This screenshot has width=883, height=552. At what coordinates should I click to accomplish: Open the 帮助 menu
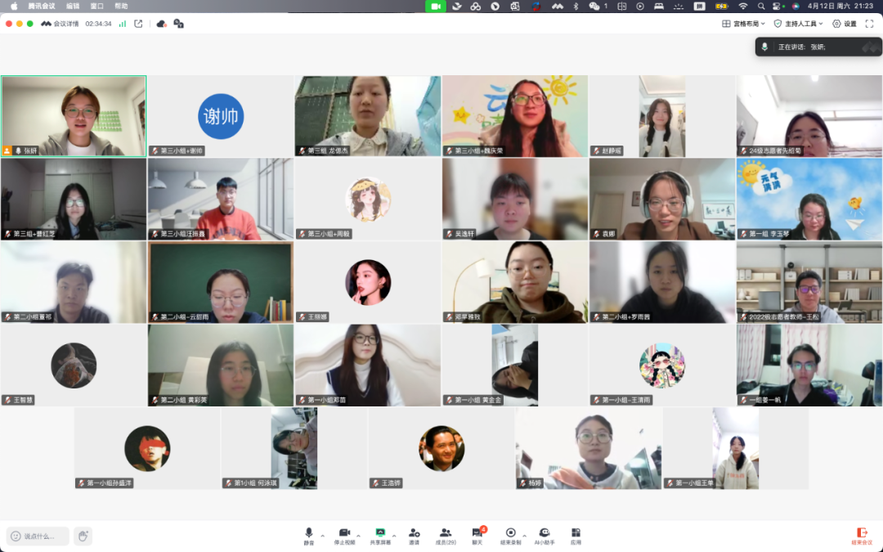click(x=121, y=7)
